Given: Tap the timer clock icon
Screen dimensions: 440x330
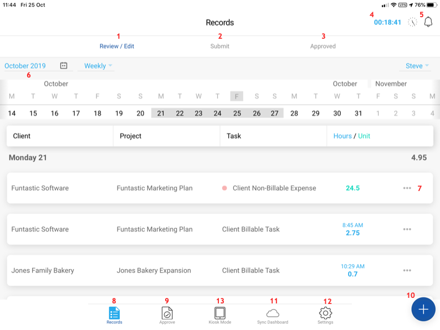Looking at the screenshot, I should 412,22.
